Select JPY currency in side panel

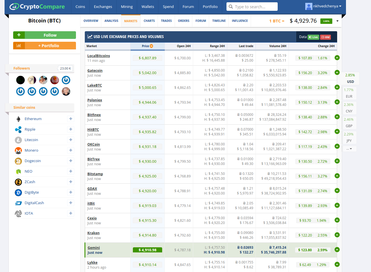point(349,137)
